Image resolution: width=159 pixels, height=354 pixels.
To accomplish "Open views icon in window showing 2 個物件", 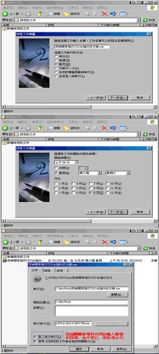I will [124, 242].
